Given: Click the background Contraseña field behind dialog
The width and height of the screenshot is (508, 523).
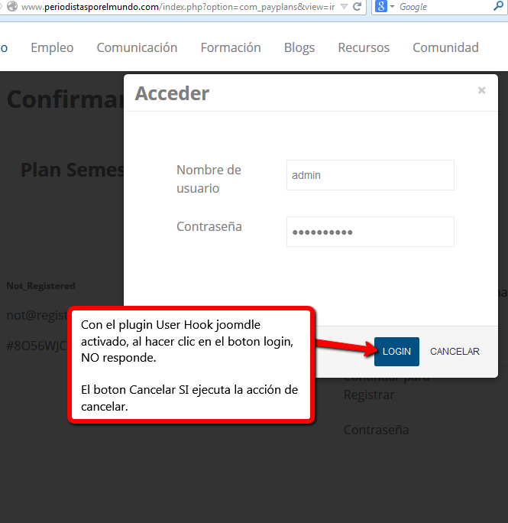Looking at the screenshot, I should click(x=480, y=430).
